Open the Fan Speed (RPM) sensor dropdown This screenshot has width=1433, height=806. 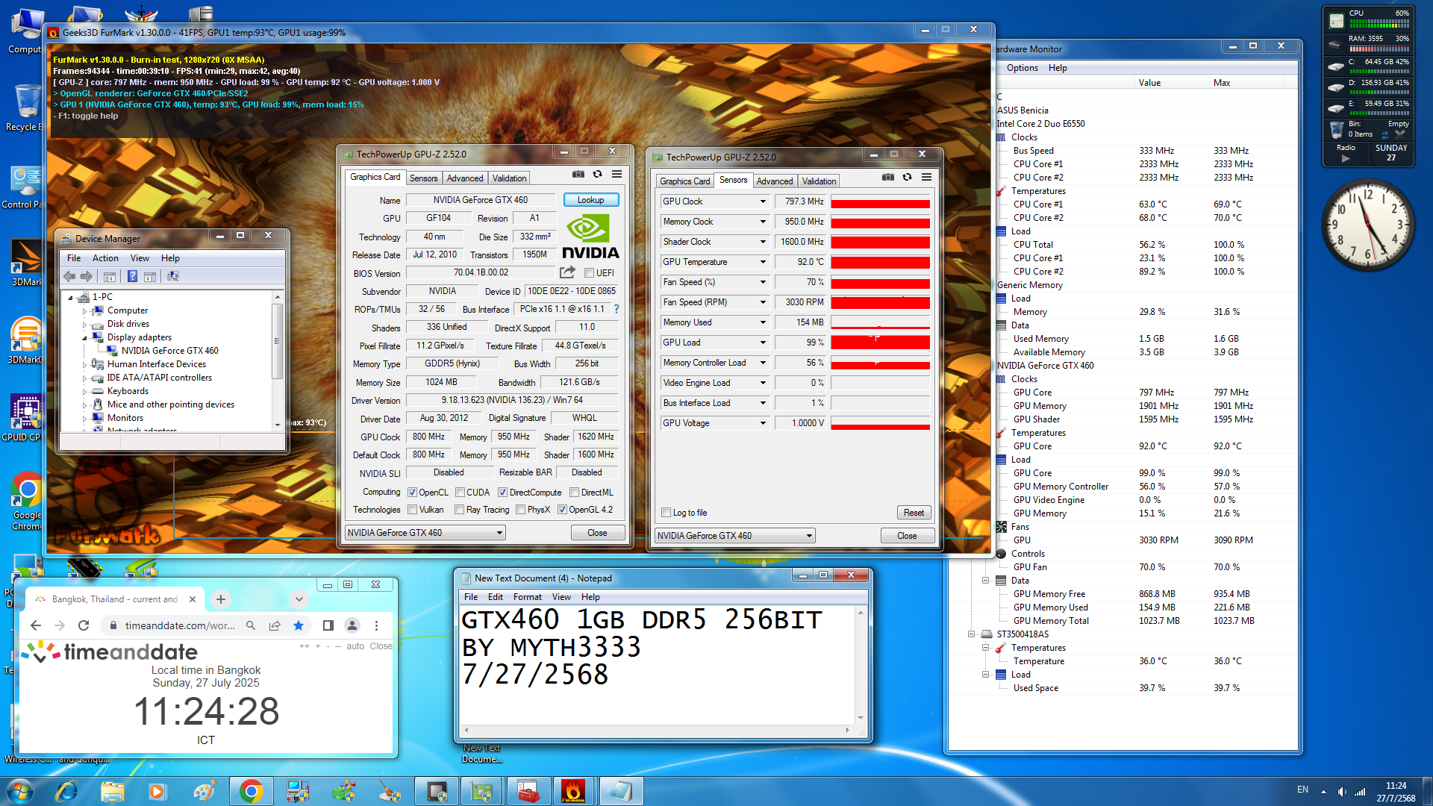763,302
